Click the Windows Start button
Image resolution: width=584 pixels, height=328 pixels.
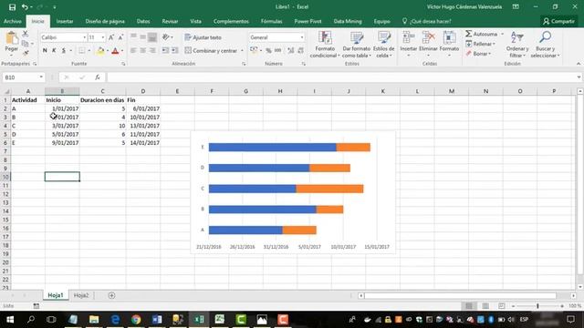pos(10,320)
